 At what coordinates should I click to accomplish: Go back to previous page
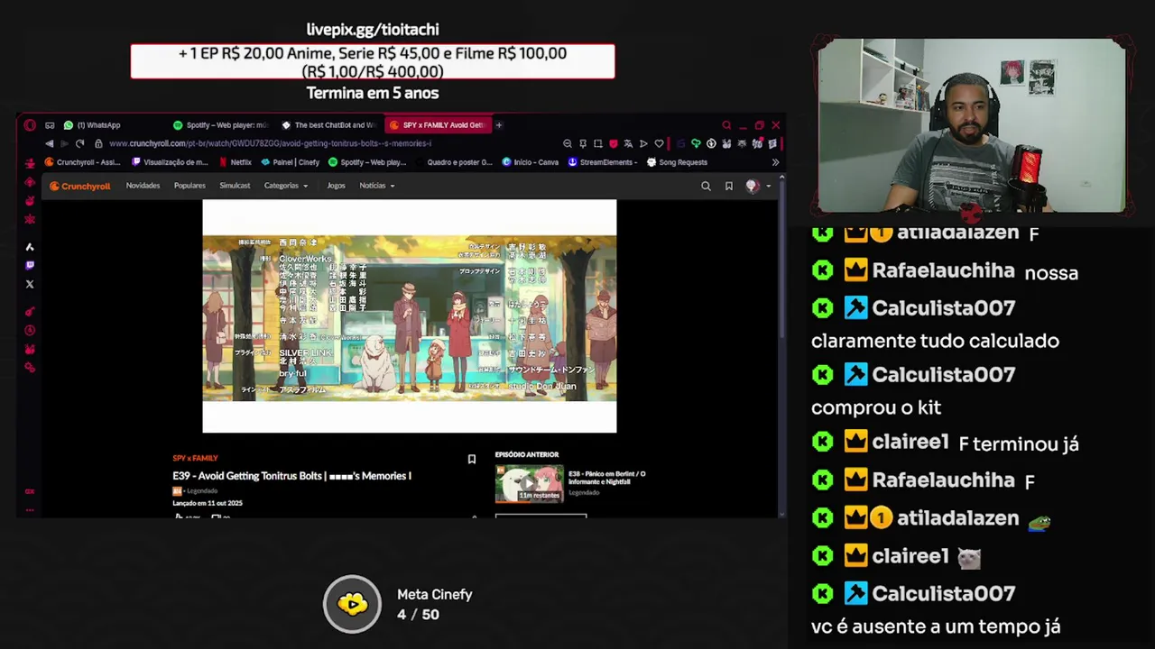(x=50, y=143)
